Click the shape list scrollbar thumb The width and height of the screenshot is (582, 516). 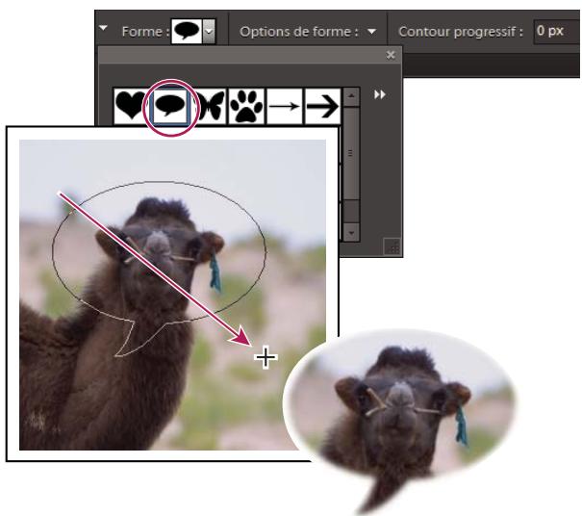[351, 153]
